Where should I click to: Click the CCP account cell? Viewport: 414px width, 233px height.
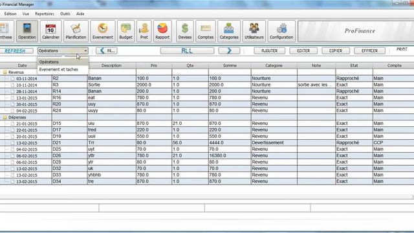(393, 142)
